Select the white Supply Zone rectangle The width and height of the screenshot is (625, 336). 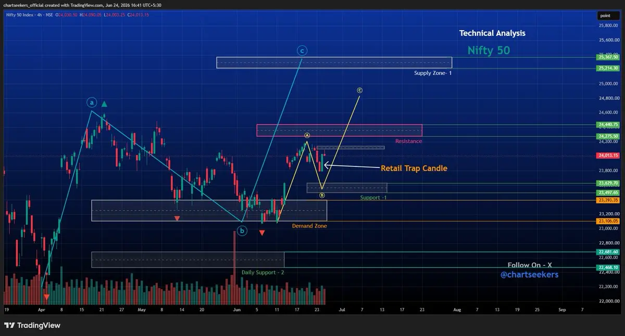coord(334,62)
